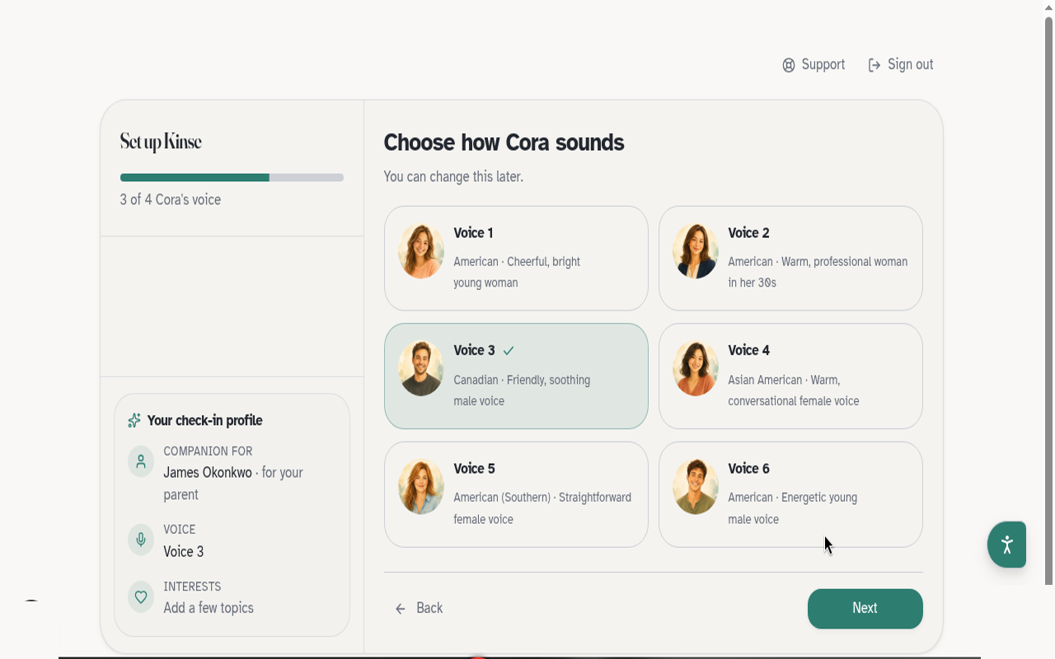Click the checkmark on the Voice 3 card
This screenshot has width=1055, height=659.
tap(509, 351)
